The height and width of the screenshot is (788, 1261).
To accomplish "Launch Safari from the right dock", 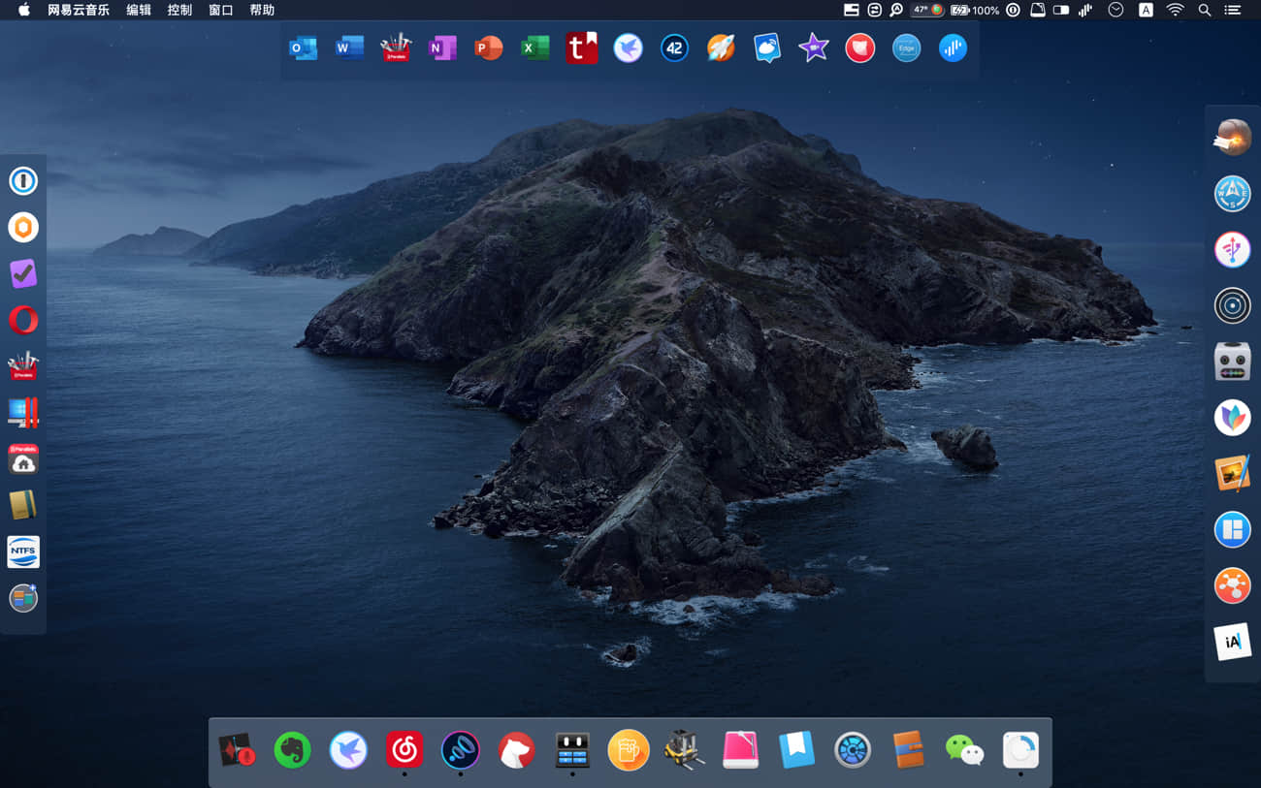I will point(1232,194).
